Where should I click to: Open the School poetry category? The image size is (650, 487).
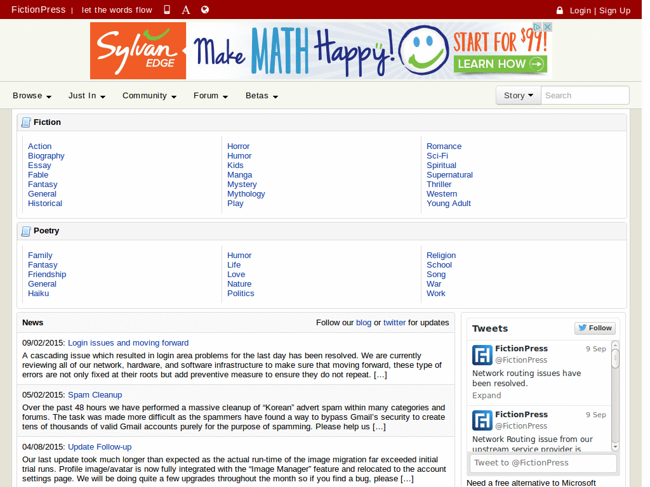tap(439, 264)
